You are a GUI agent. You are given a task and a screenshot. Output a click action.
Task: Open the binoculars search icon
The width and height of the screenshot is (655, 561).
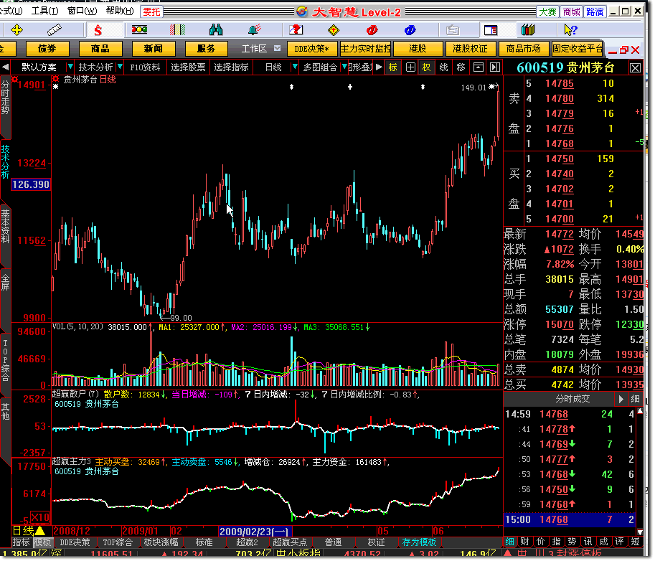tap(215, 29)
